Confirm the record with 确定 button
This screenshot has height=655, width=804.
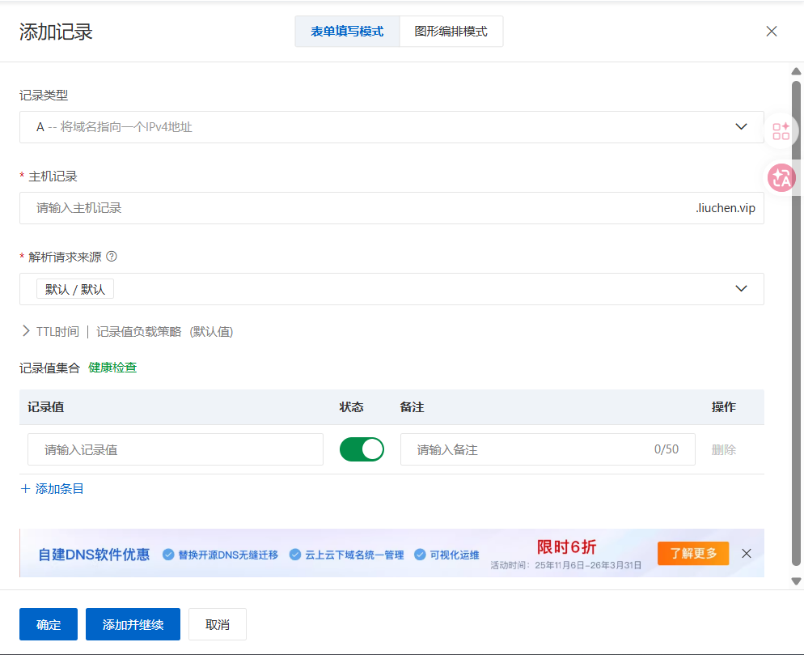click(48, 624)
